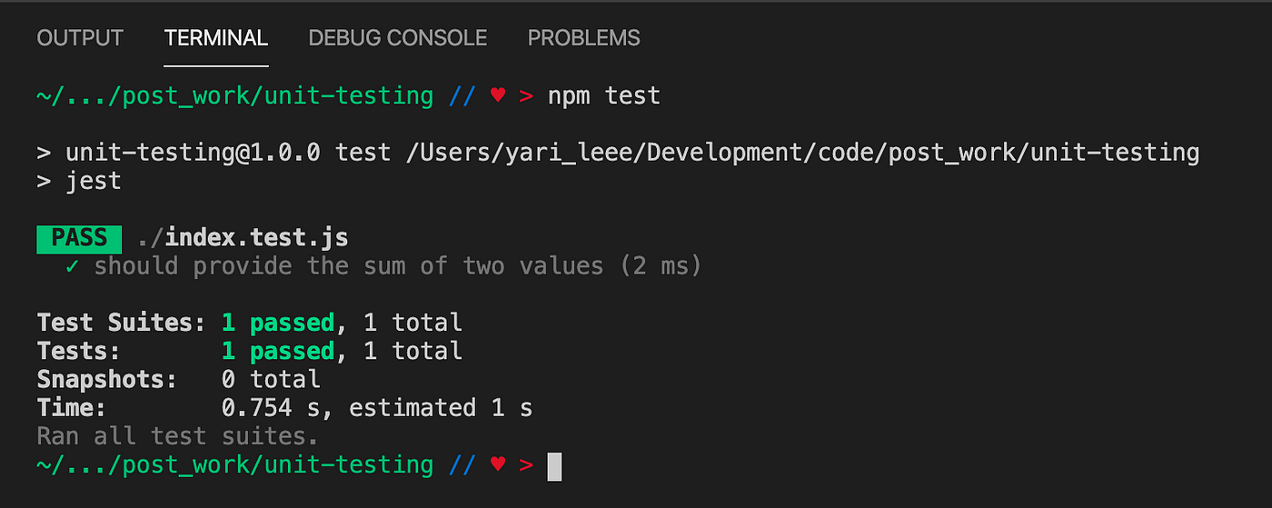This screenshot has width=1272, height=508.
Task: Open the PROBLEMS tab
Action: (584, 38)
